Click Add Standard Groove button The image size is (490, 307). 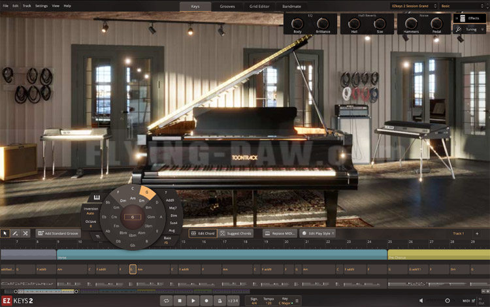pos(58,233)
